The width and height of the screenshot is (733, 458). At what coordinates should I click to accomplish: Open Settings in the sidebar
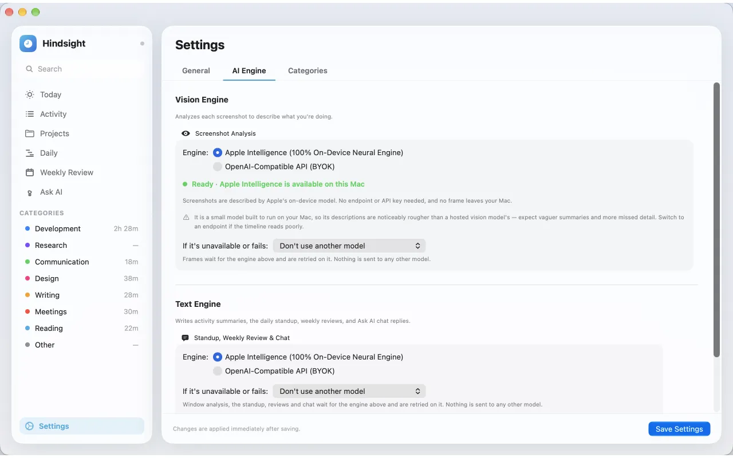(x=82, y=426)
